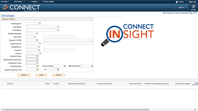Screen dimensions: 198x111
Task: Open Last Name lookup magnifier
Action: click(58, 27)
